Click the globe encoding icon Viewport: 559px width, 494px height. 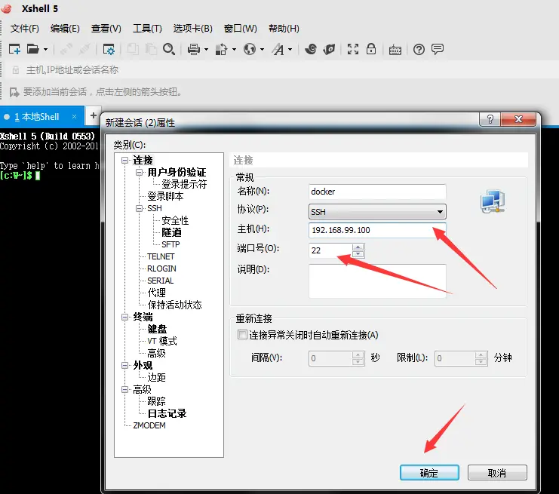point(250,49)
